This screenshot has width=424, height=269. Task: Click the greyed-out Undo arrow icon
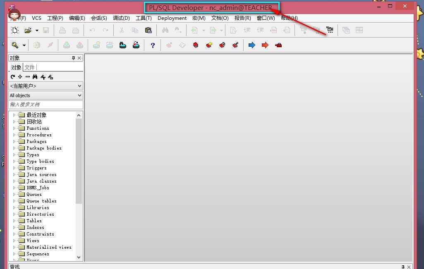click(92, 30)
